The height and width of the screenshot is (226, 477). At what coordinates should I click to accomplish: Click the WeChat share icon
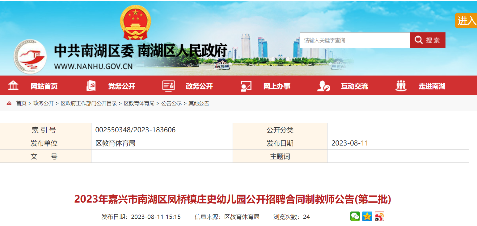pyautogui.click(x=355, y=216)
